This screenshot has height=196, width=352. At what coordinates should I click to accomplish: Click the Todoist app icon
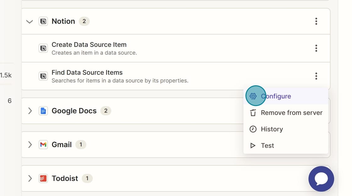[43, 178]
